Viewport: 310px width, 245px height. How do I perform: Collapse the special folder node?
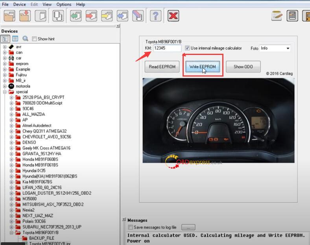tap(5, 92)
